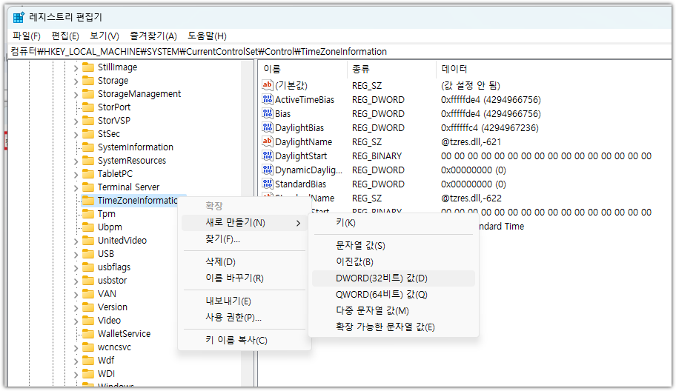Select 내보내기(E) in the context menu

(x=228, y=301)
